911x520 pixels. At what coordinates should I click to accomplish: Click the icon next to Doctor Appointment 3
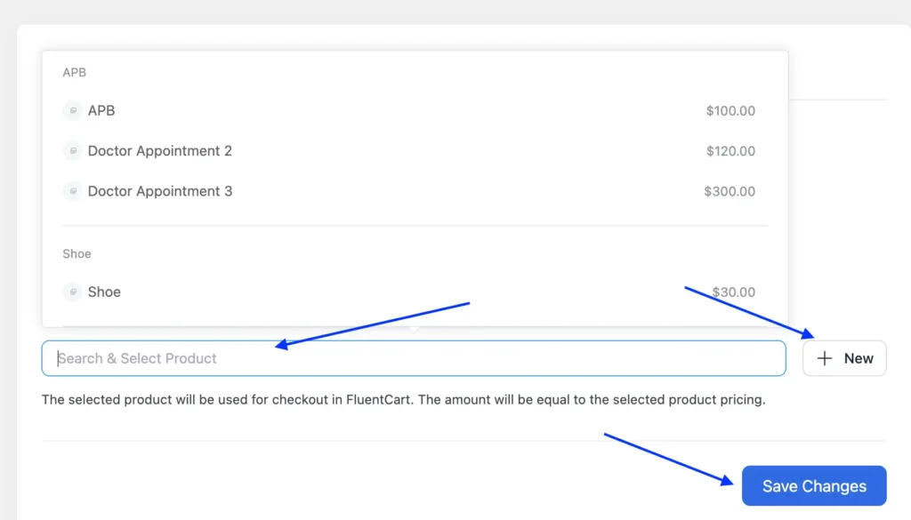72,191
